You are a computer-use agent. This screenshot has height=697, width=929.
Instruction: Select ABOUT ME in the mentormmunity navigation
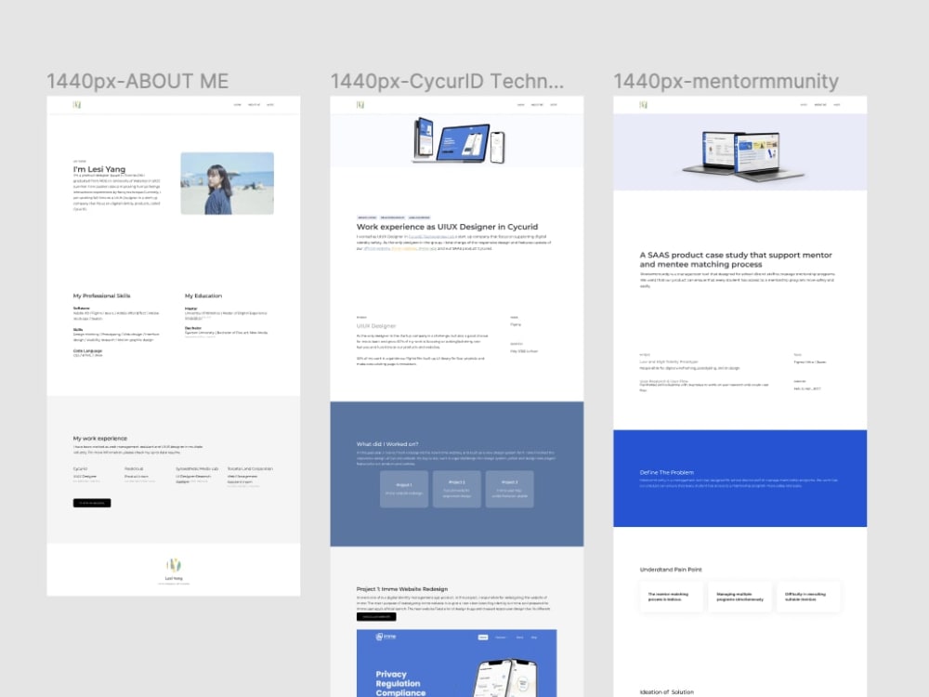point(819,104)
